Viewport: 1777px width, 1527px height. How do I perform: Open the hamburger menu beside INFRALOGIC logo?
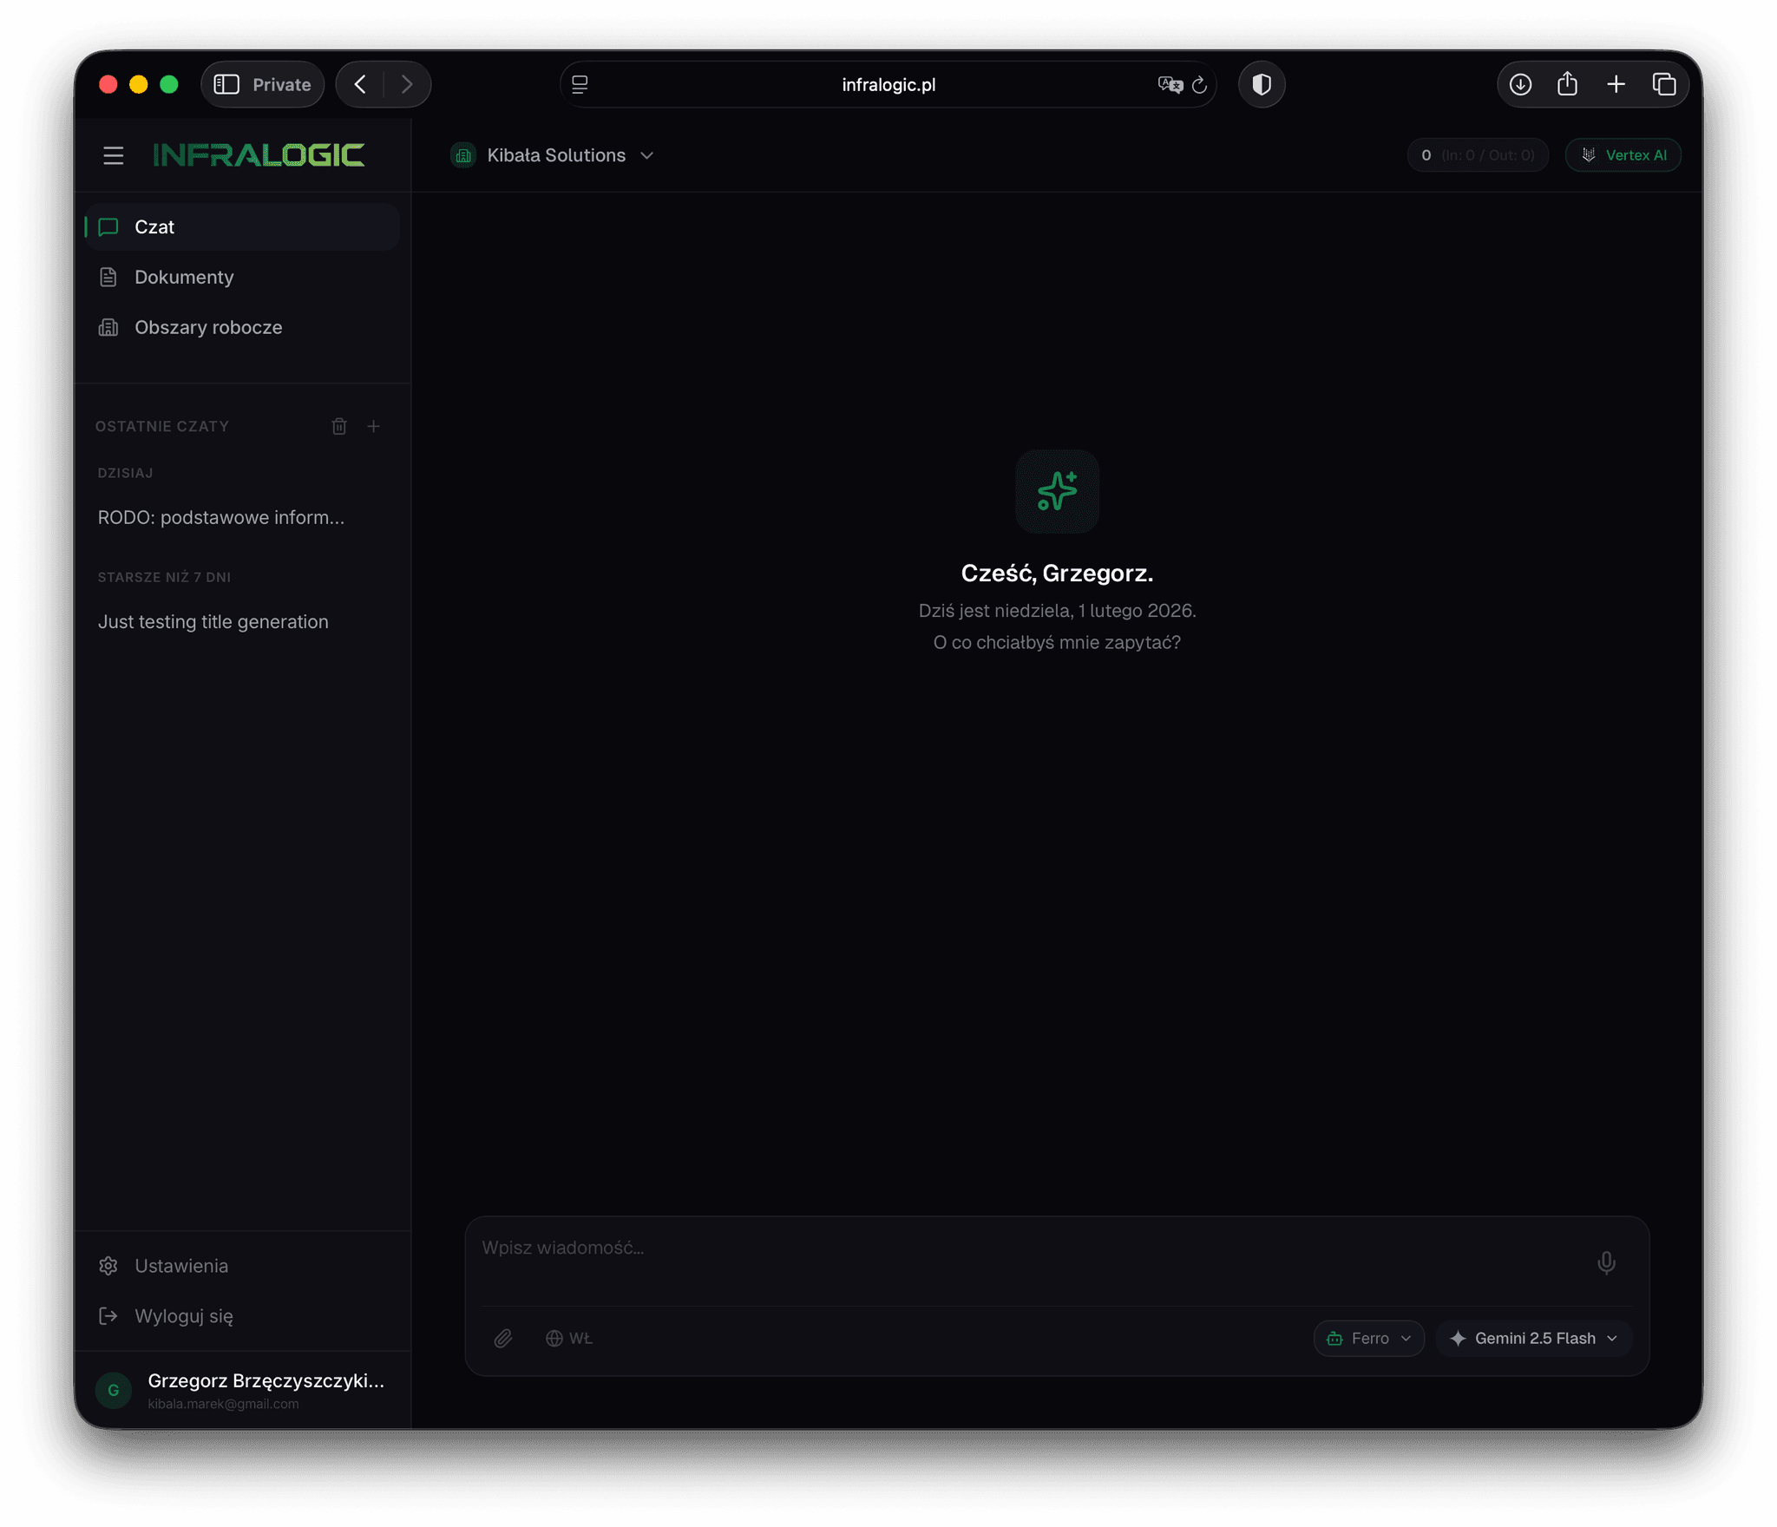114,155
